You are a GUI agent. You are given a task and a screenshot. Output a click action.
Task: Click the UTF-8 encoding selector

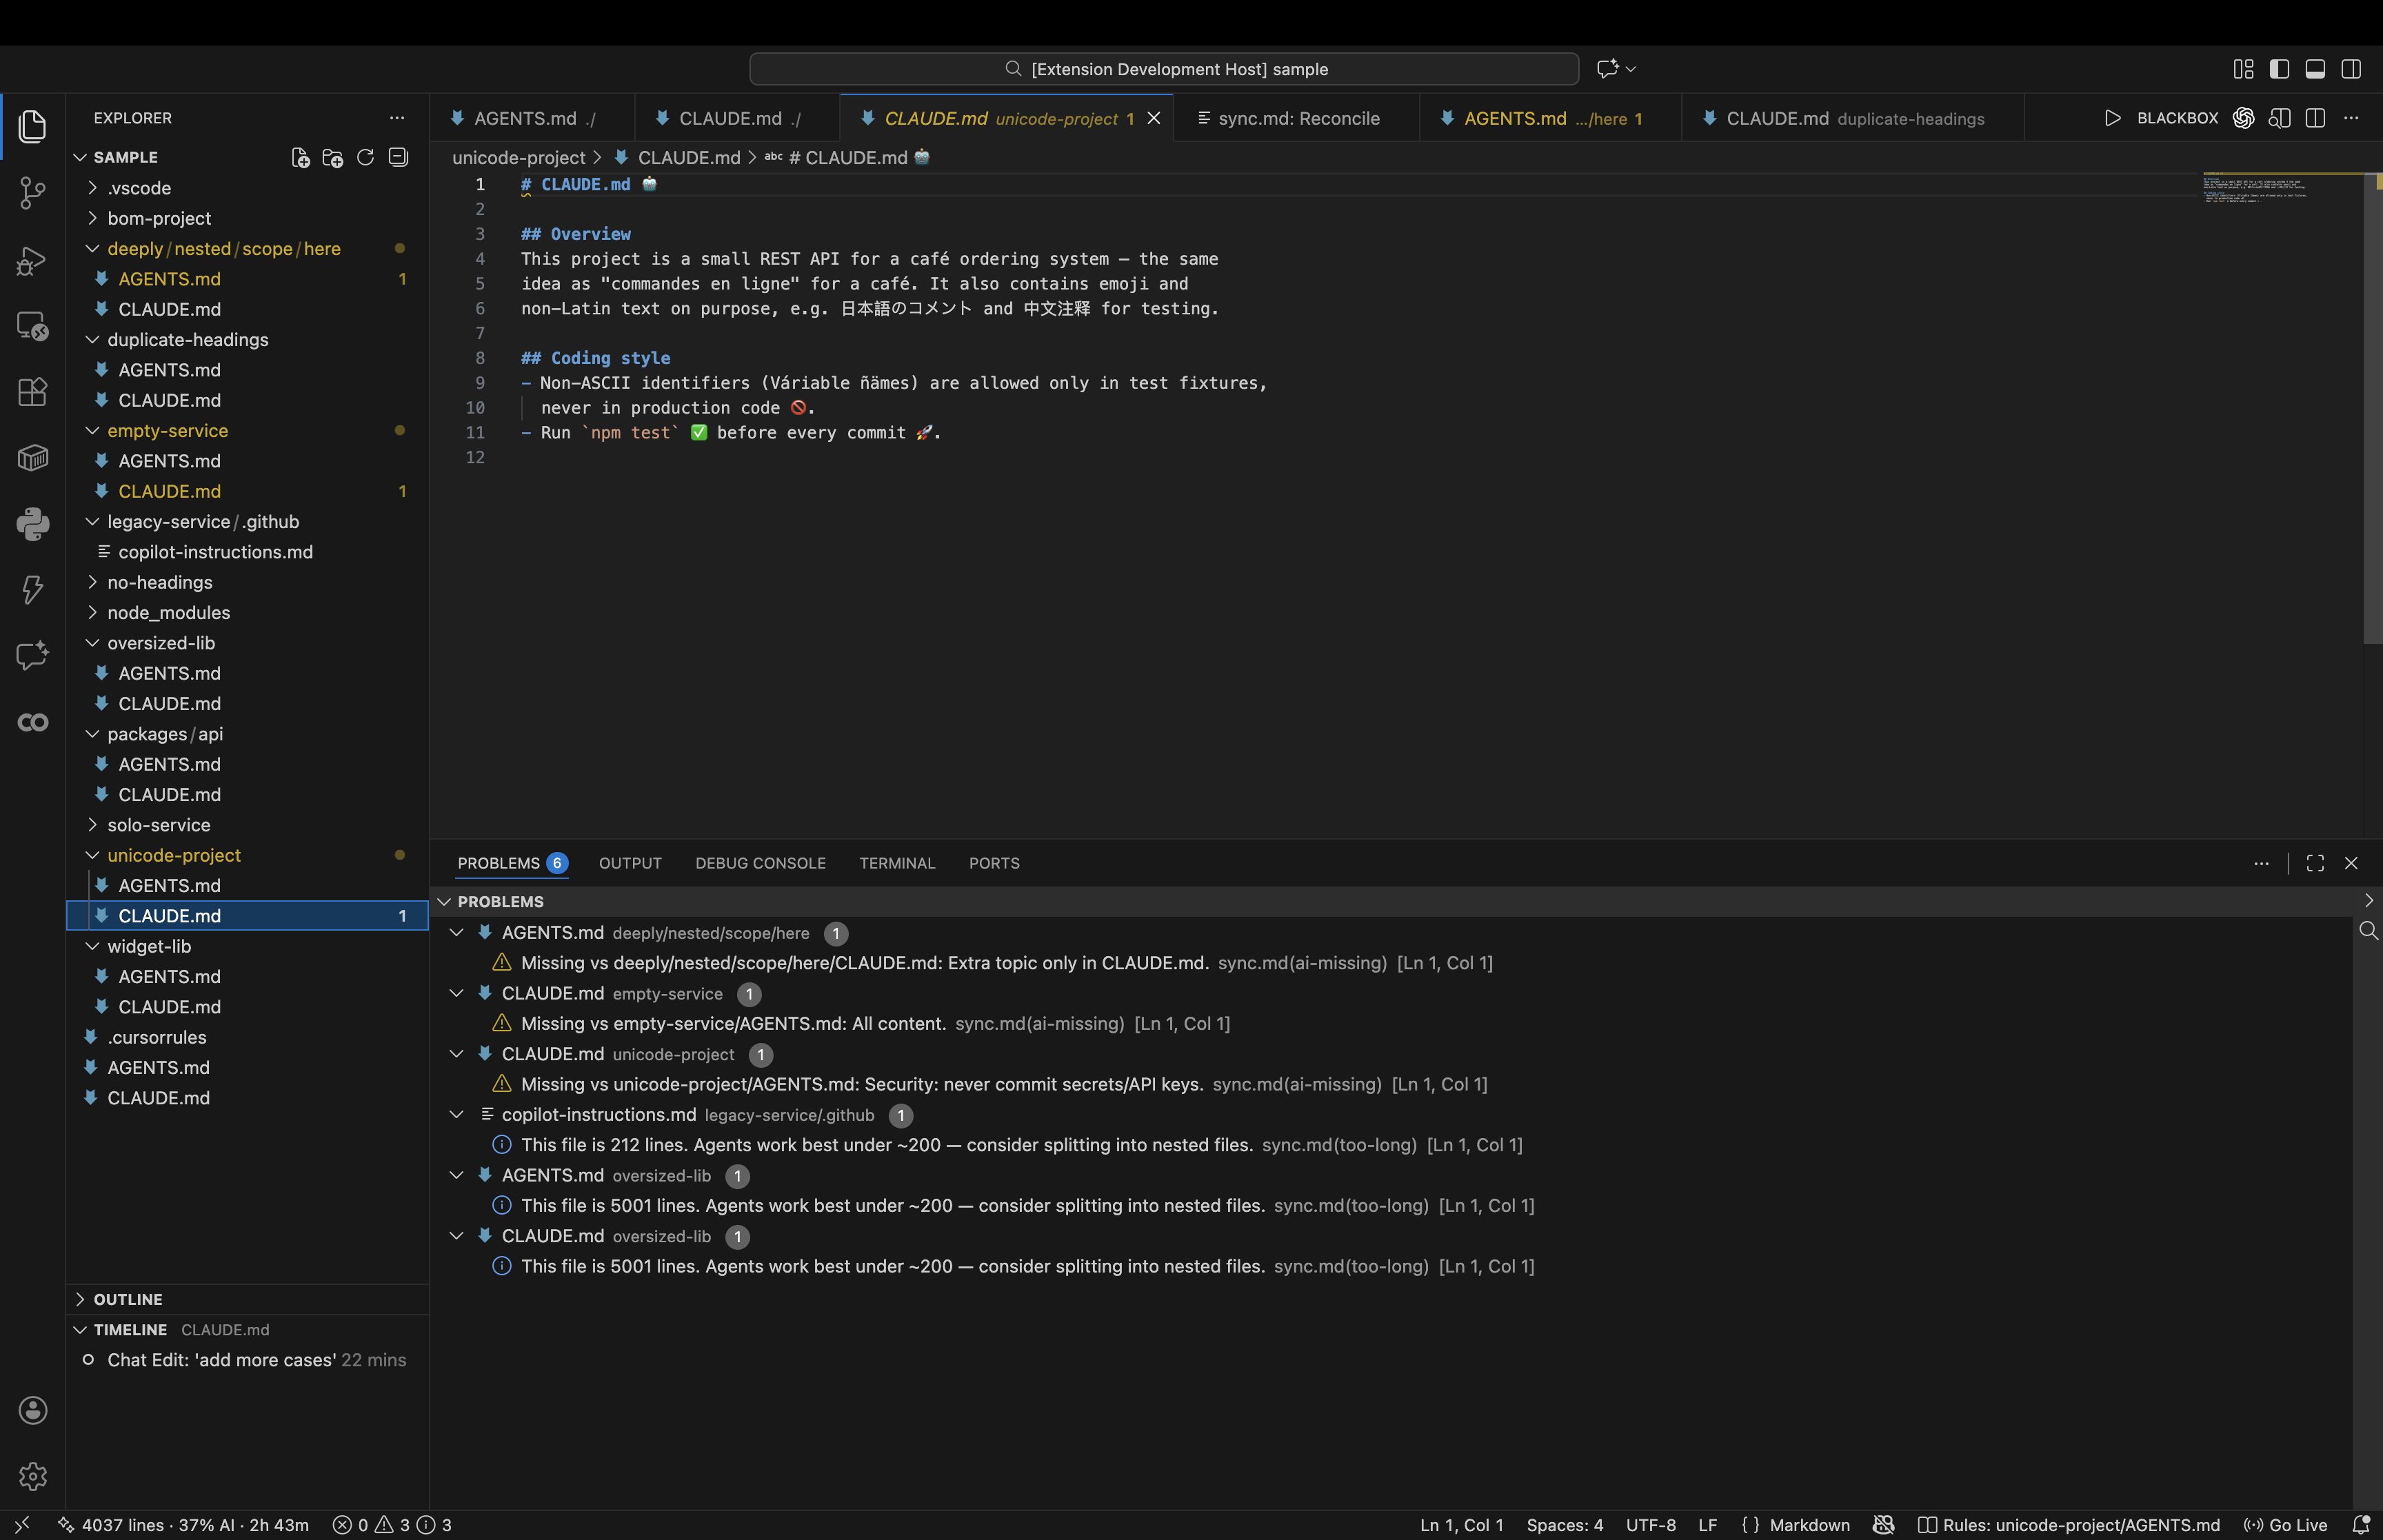1651,1525
